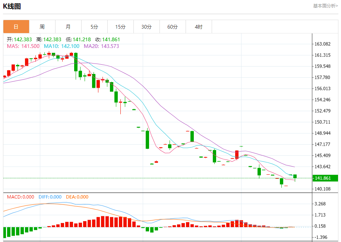Click the 143.642 price axis label
341x242 pixels.
[322, 167]
